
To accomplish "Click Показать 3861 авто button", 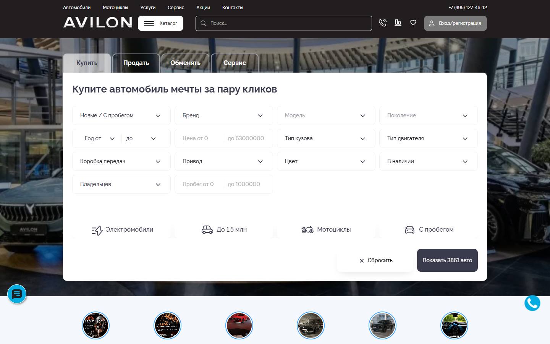I will tap(447, 260).
